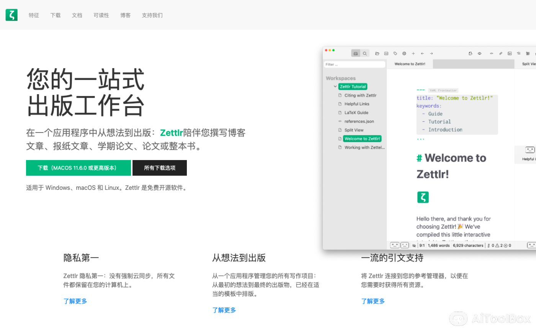Open the global search icon in toolbar
Viewport: 536px width, 335px height.
pos(365,53)
